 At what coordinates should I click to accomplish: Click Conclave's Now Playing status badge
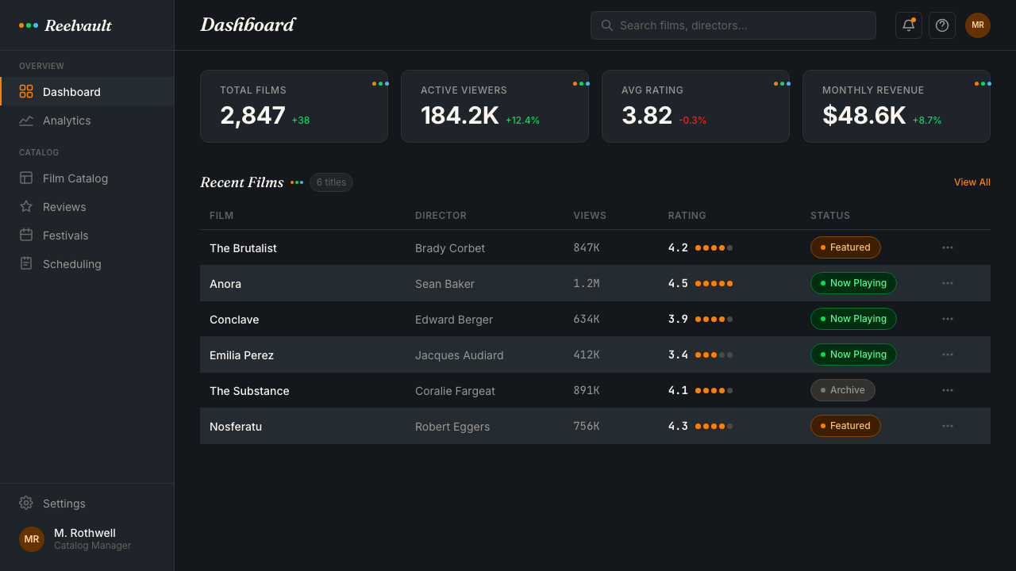pos(853,319)
